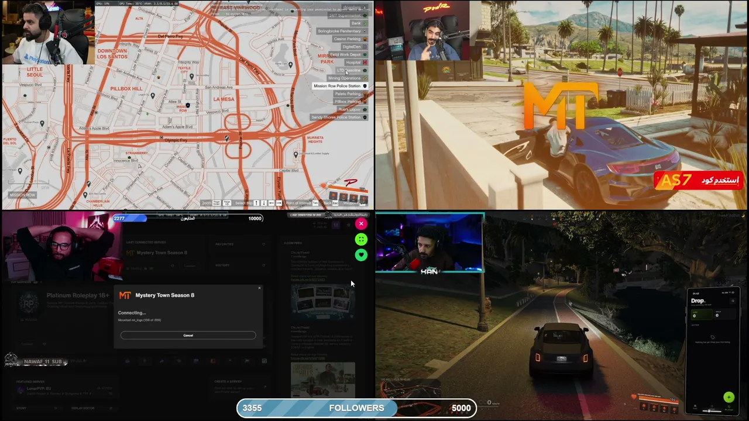The height and width of the screenshot is (421, 749).
Task: Click the Drop app title on phone
Action: [x=698, y=301]
